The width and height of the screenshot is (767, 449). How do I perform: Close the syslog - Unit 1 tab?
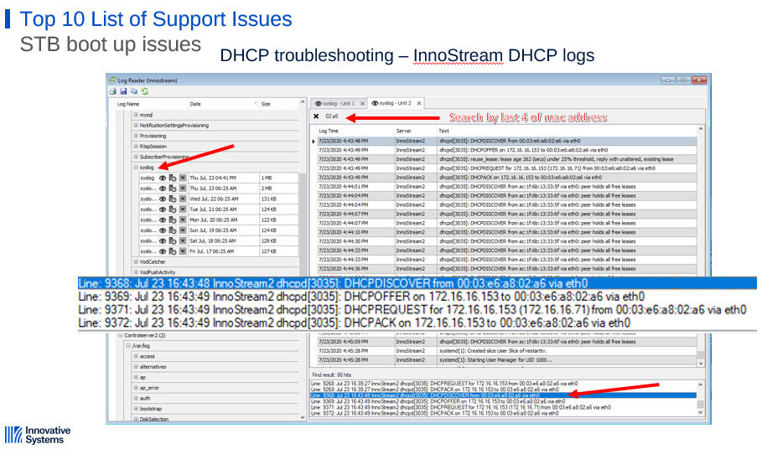click(x=362, y=104)
